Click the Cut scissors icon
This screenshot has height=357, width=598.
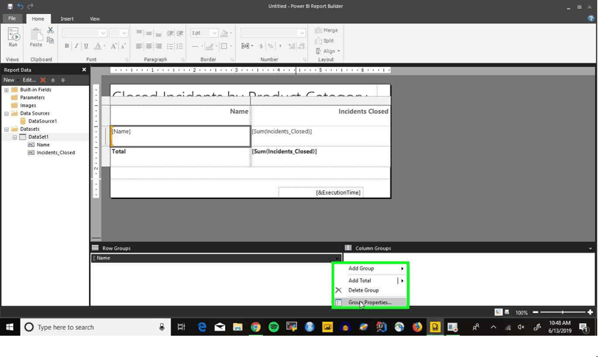click(x=50, y=30)
